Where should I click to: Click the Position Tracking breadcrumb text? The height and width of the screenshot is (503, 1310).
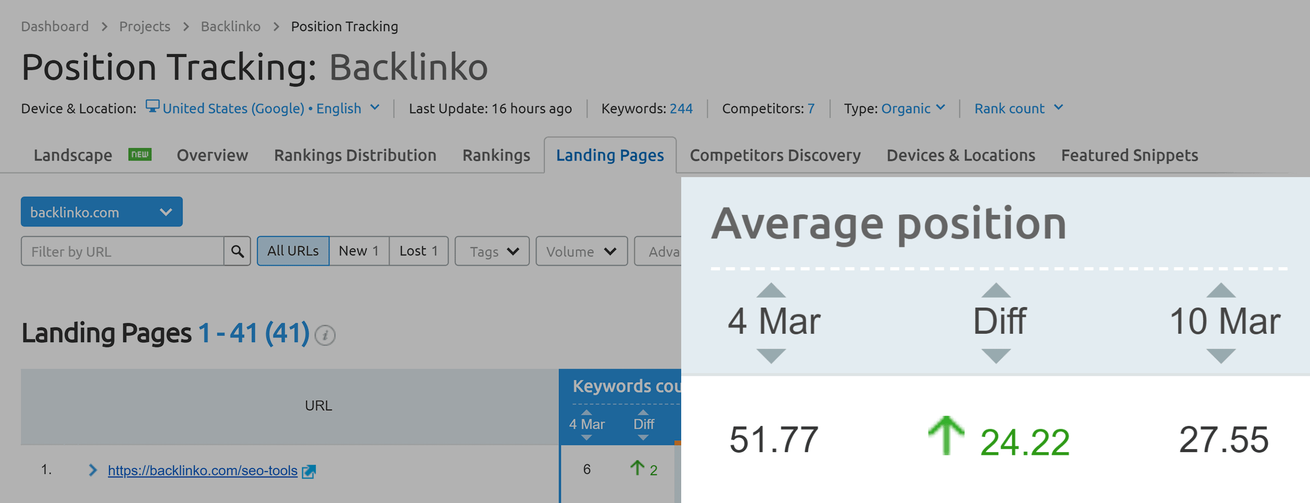point(345,26)
